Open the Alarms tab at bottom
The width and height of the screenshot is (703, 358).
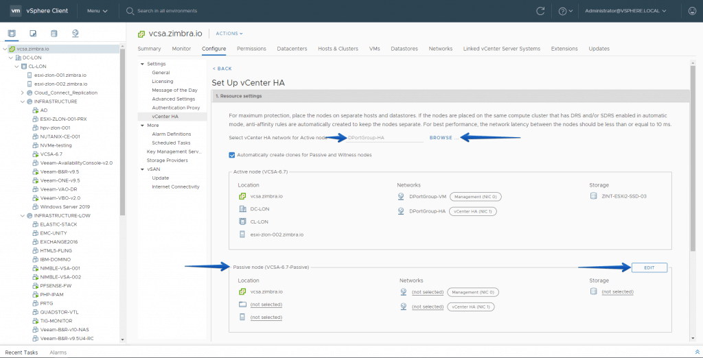pyautogui.click(x=58, y=353)
